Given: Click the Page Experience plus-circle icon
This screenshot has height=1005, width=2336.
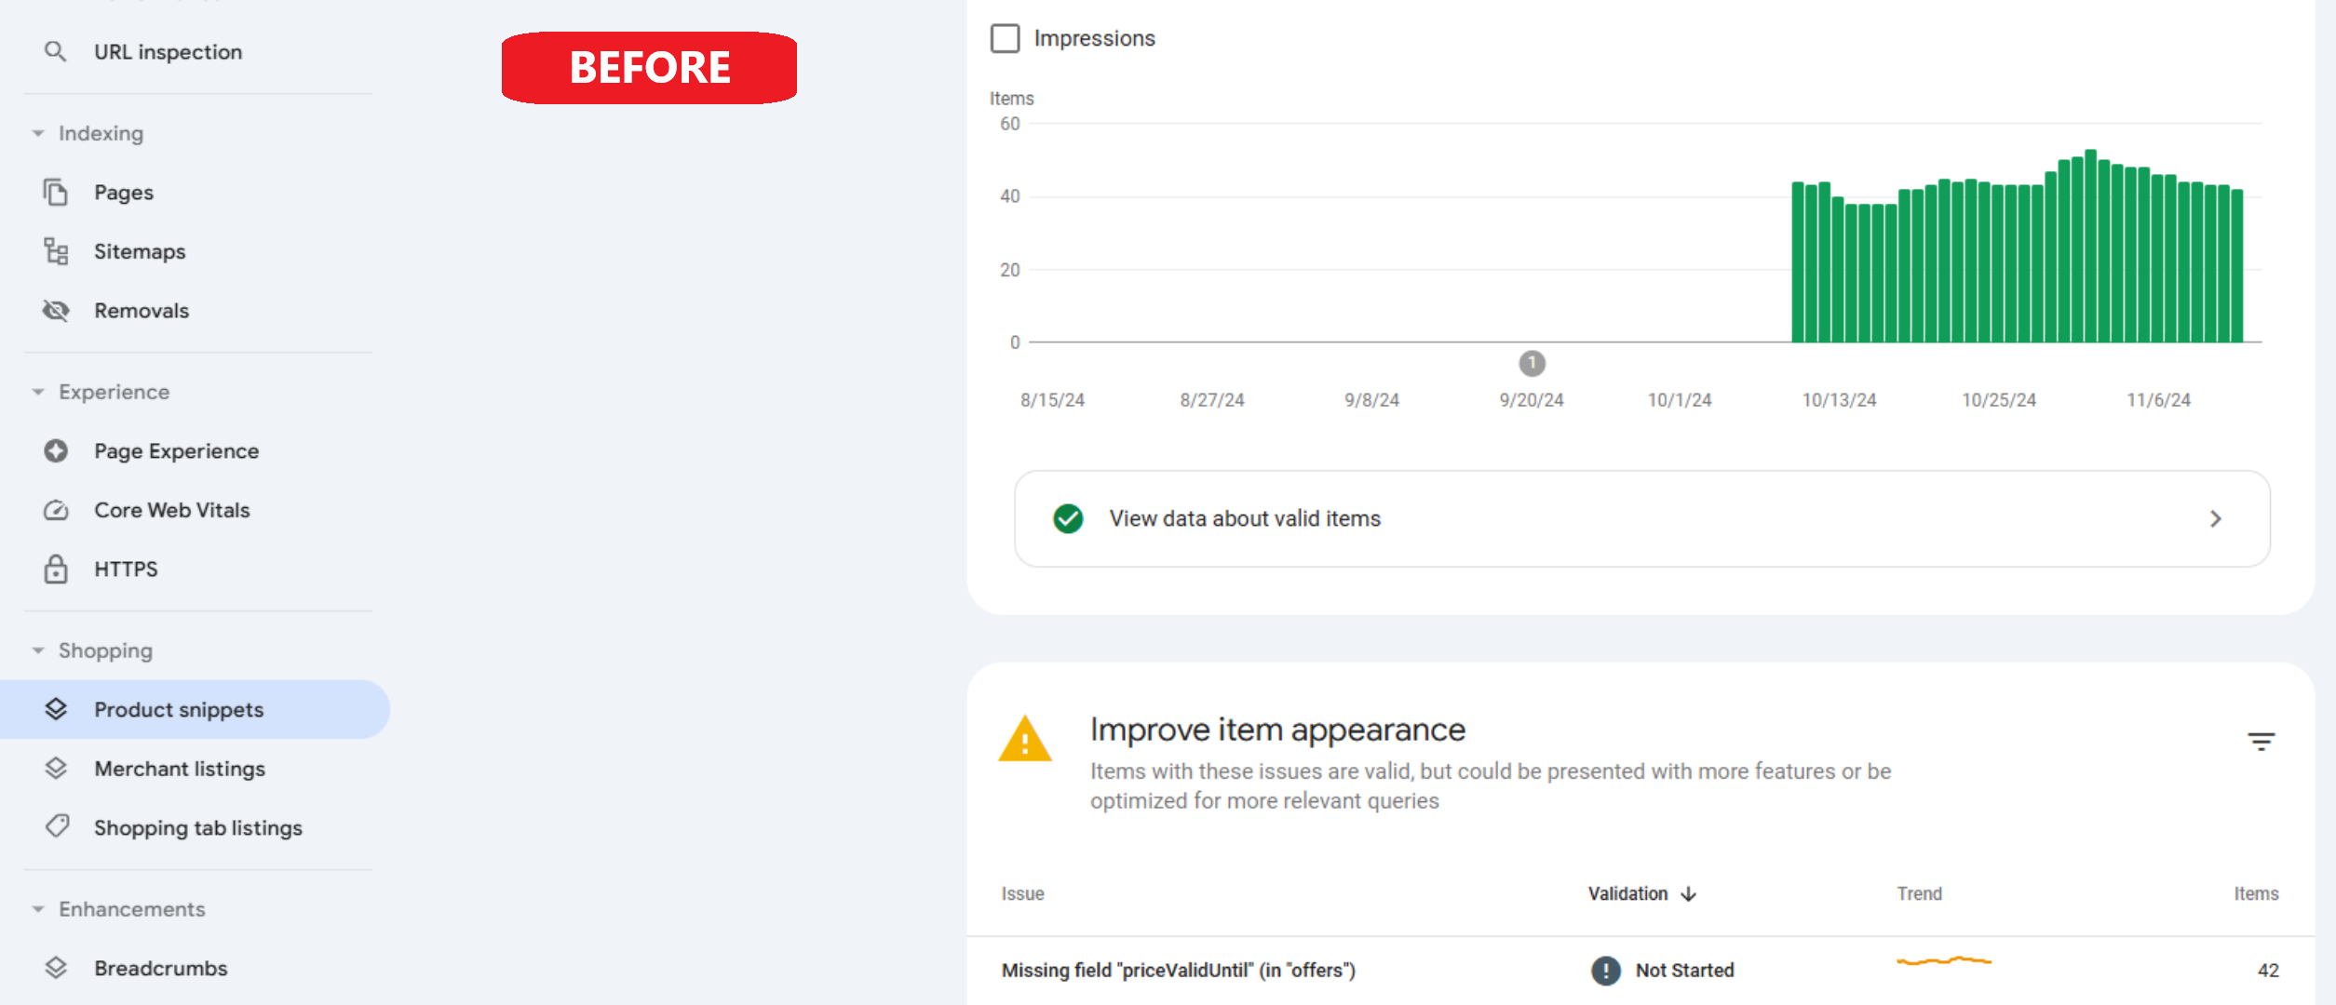Looking at the screenshot, I should 56,451.
